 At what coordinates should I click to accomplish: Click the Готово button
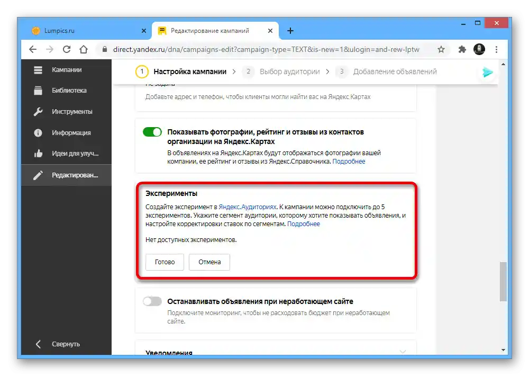point(165,262)
